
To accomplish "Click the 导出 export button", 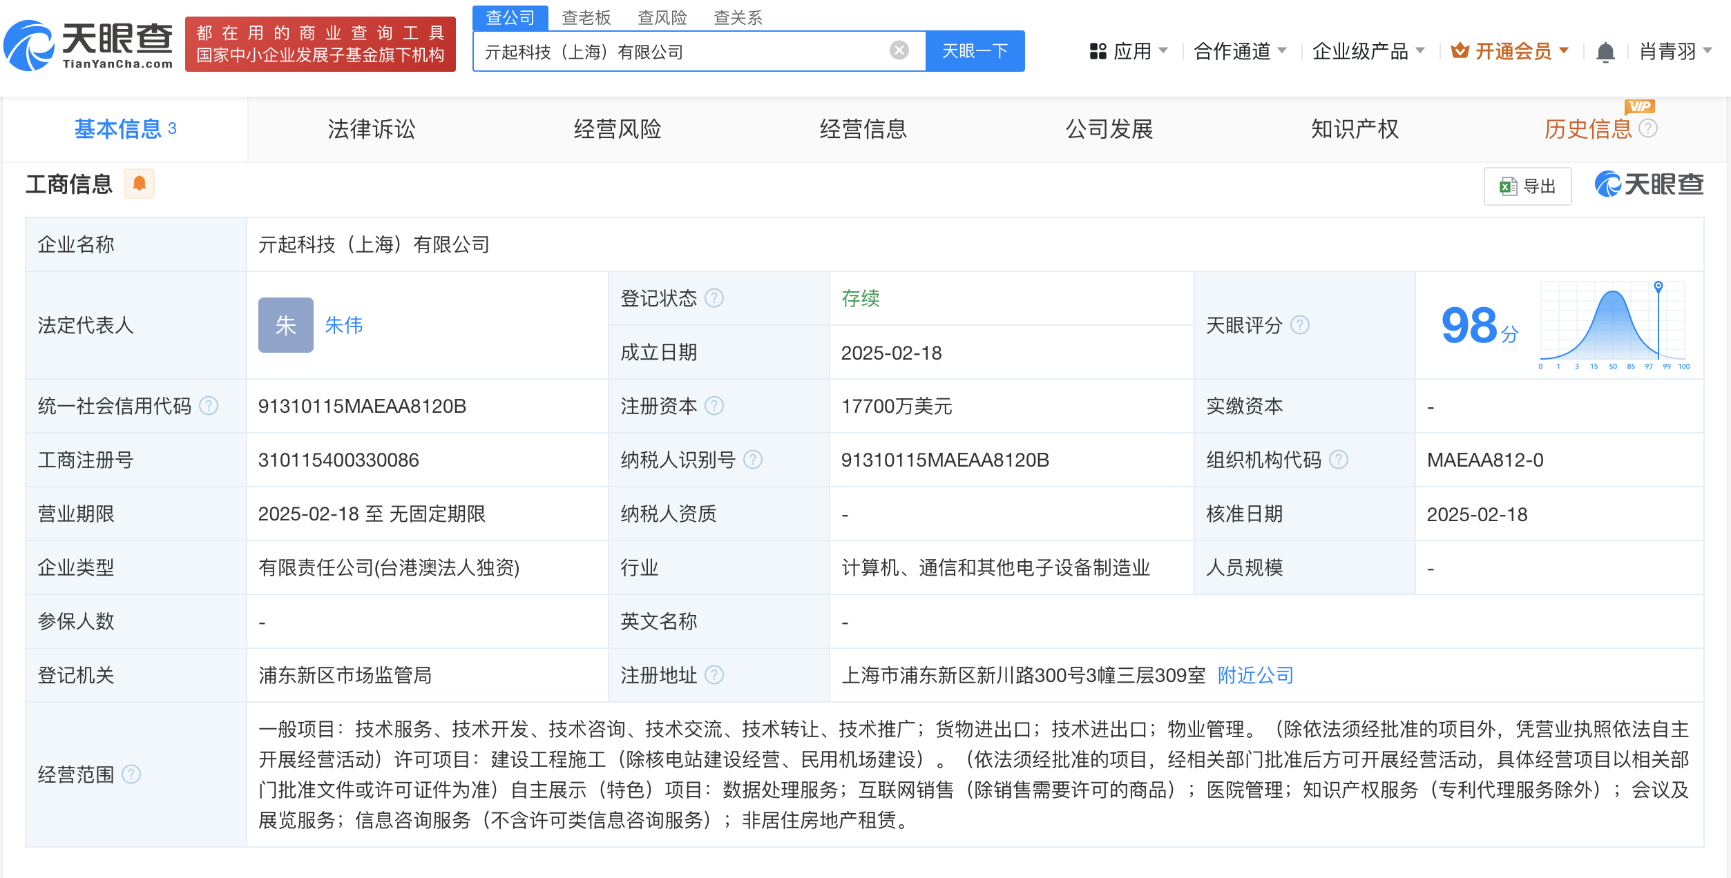I will click(1527, 186).
